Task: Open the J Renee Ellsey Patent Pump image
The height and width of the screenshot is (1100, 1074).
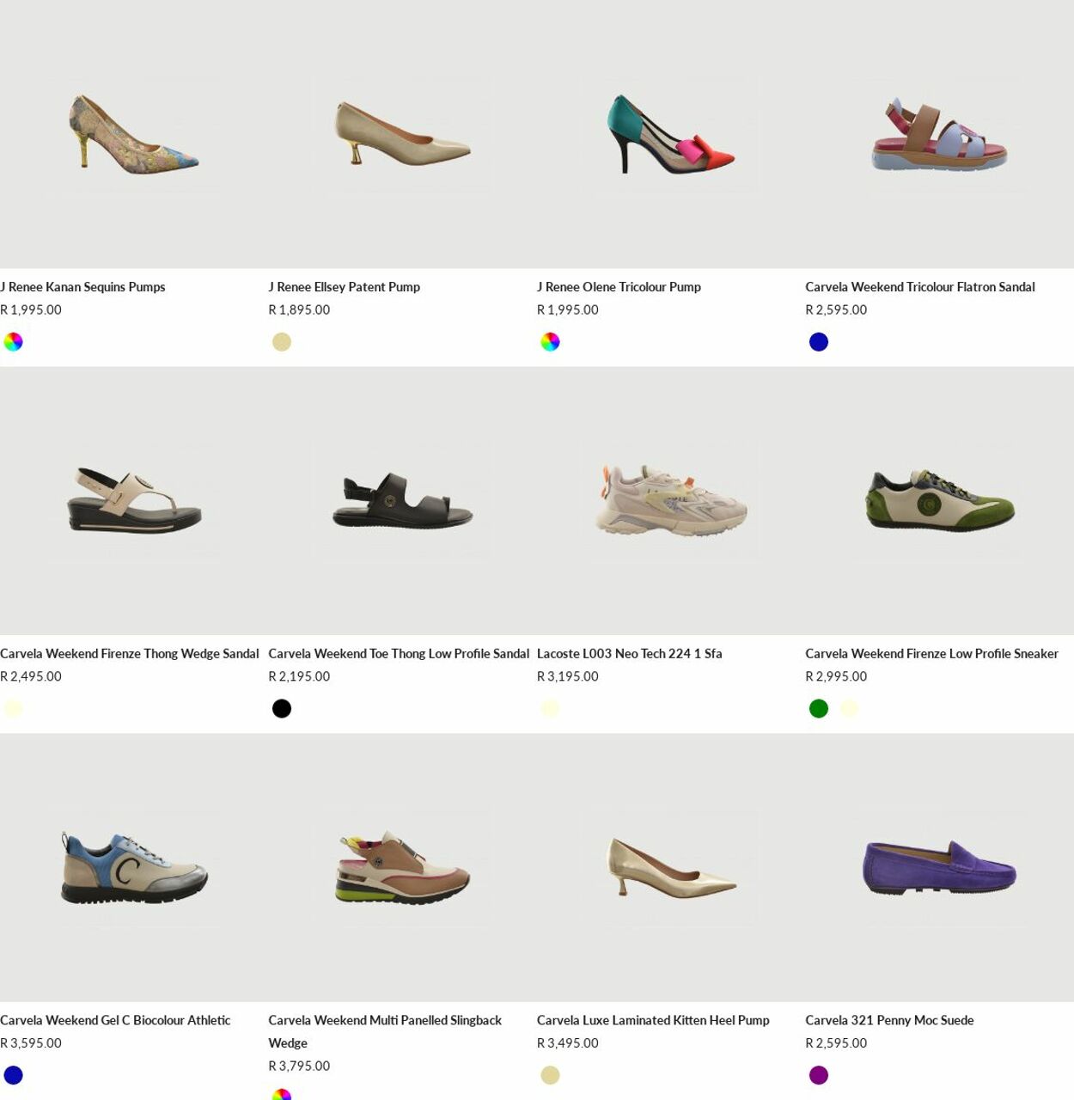Action: tap(402, 134)
